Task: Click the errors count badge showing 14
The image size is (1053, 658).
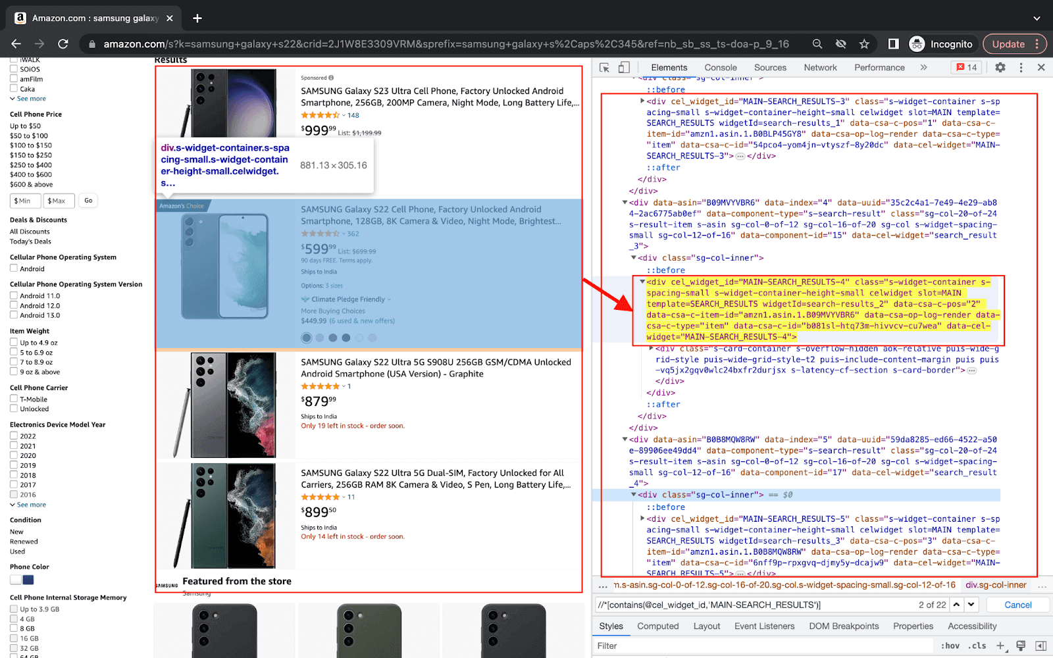Action: 966,67
